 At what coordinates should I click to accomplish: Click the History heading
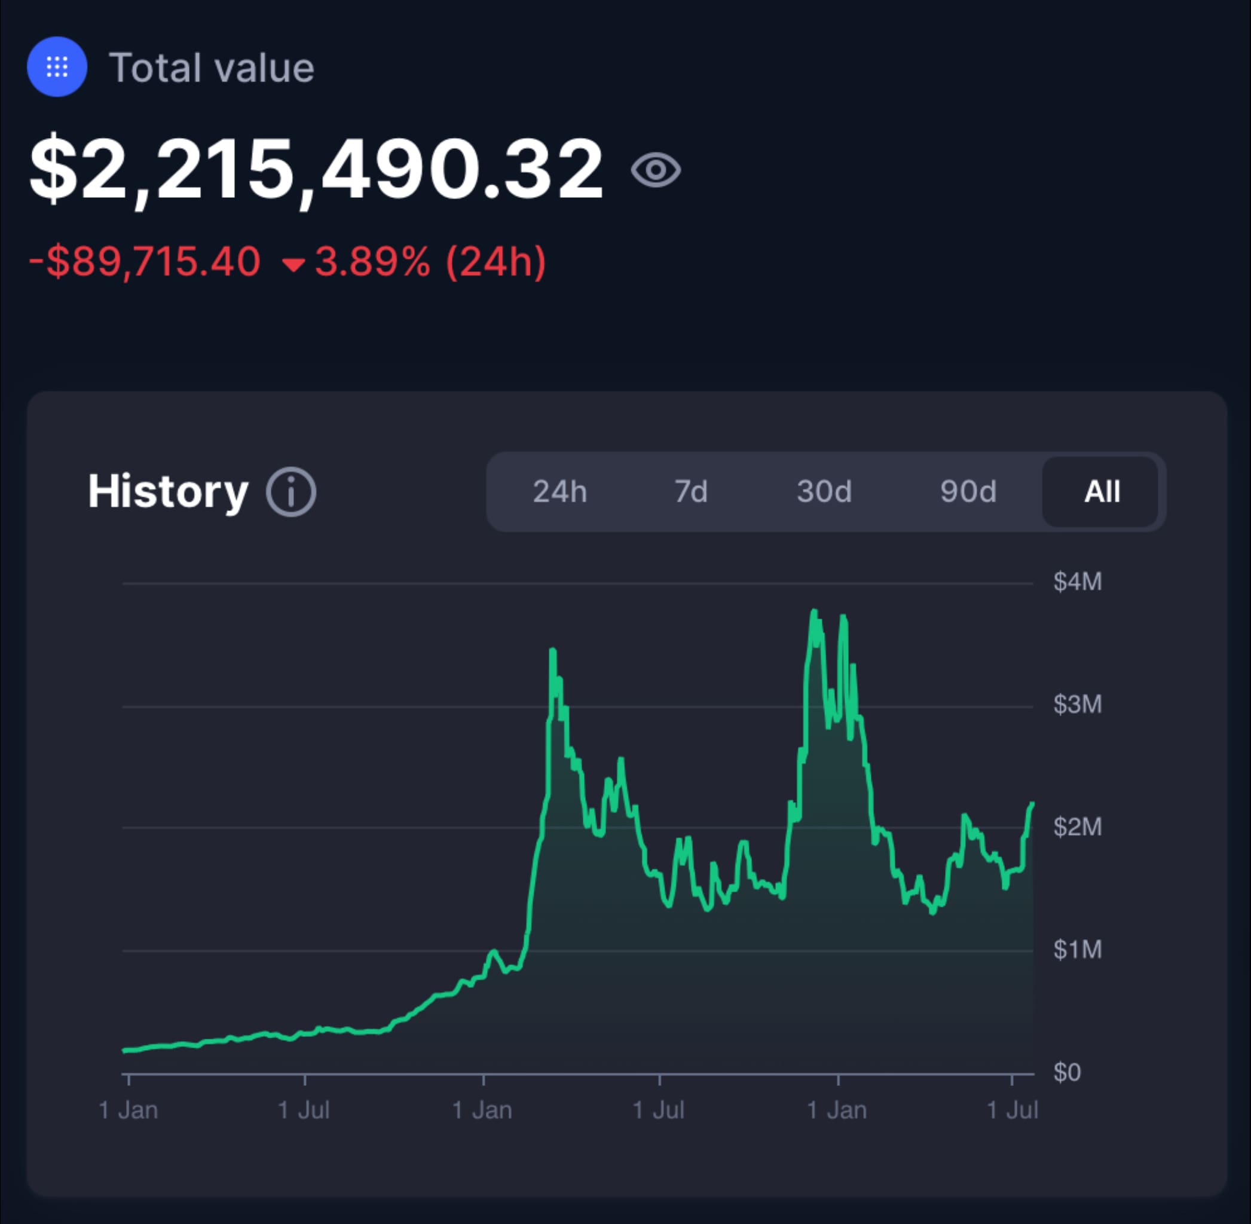(x=168, y=492)
